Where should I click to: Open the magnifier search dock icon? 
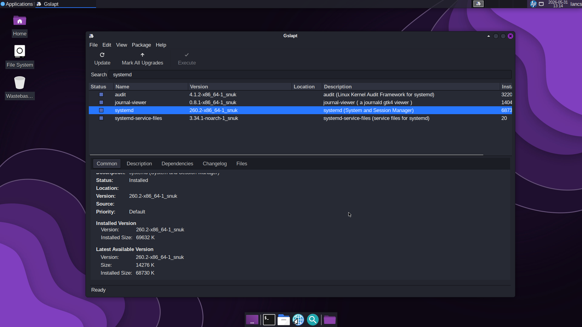313,320
